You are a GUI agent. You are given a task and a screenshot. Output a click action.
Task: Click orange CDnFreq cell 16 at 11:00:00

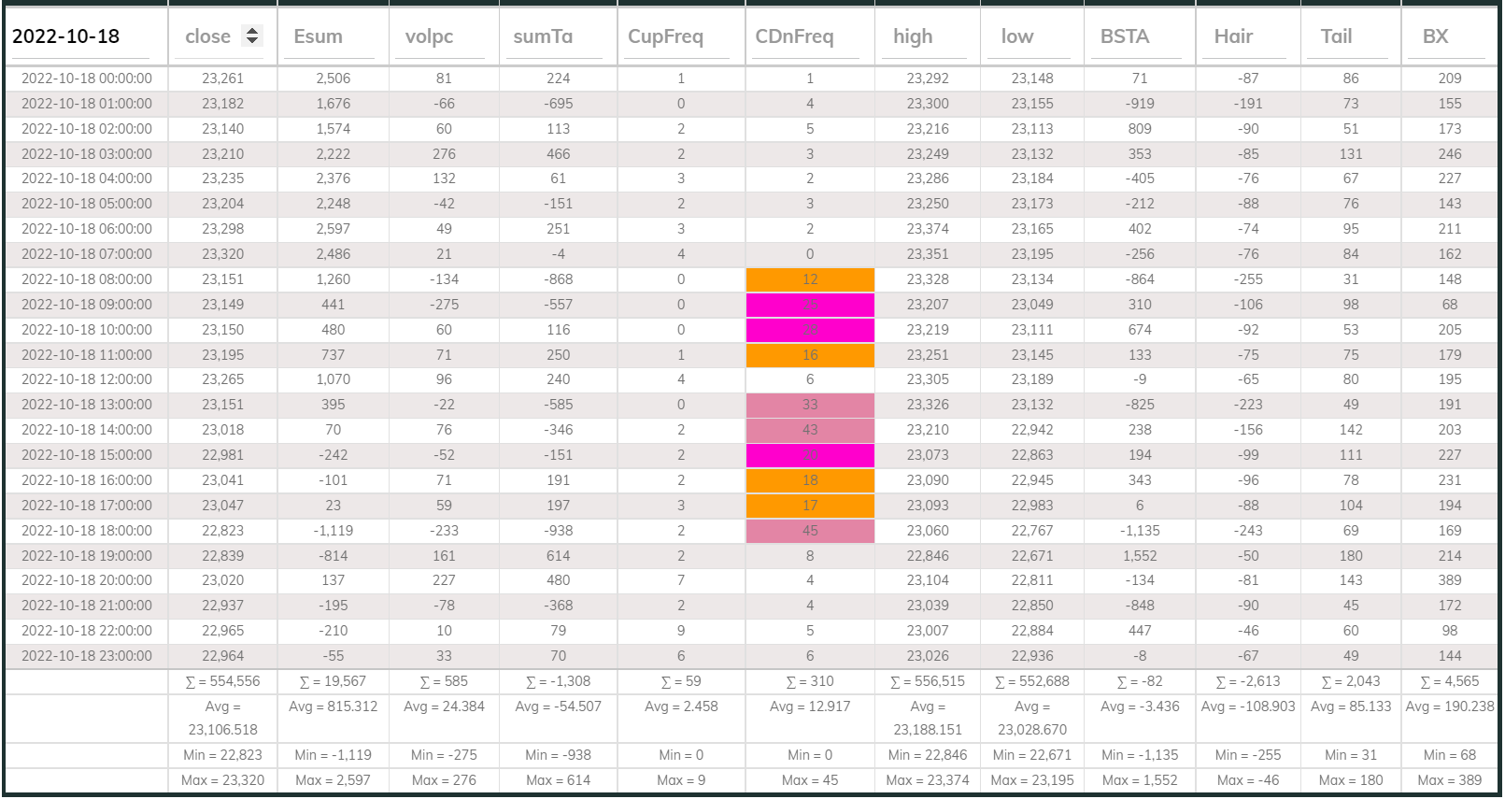pyautogui.click(x=810, y=355)
